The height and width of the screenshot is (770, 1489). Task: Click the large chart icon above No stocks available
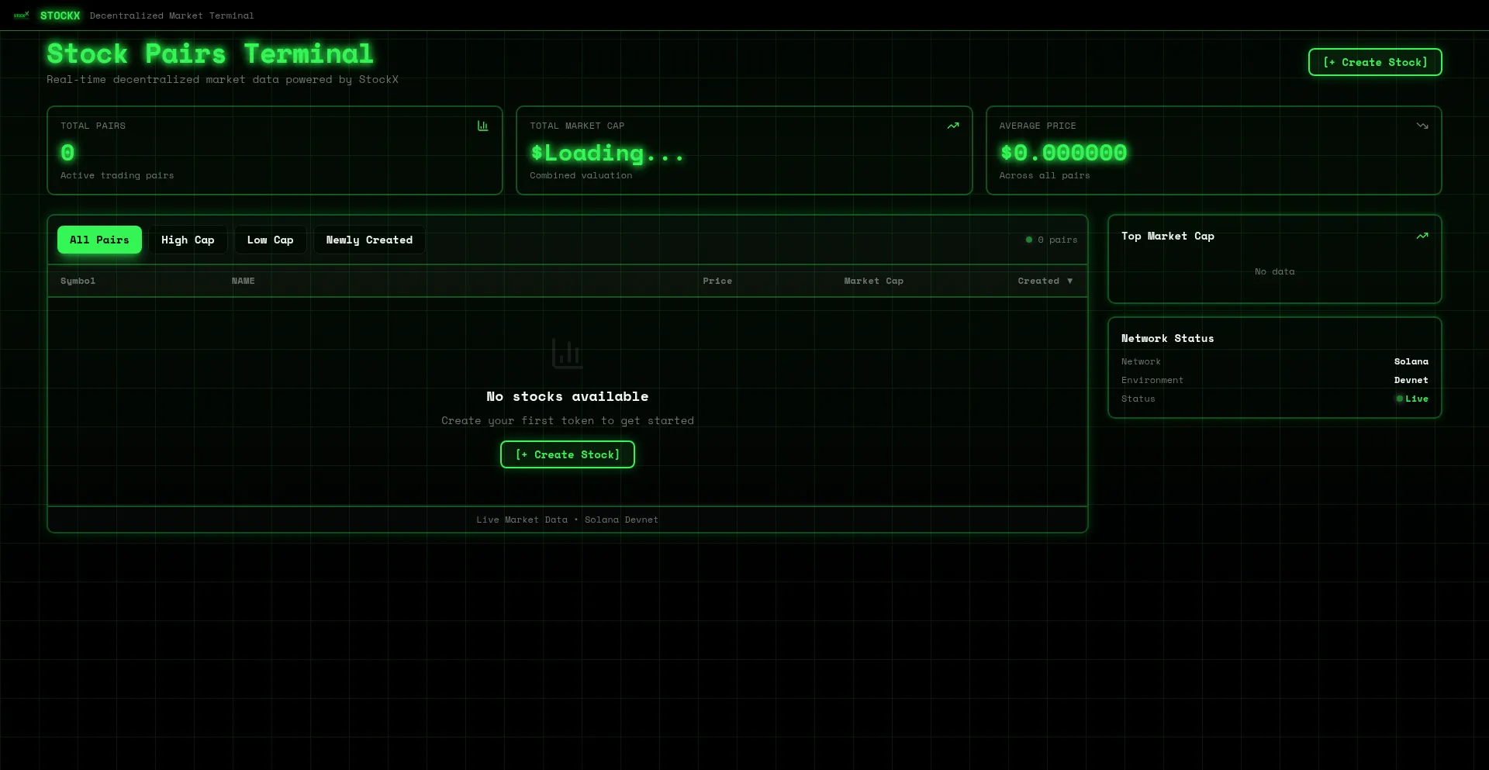567,354
